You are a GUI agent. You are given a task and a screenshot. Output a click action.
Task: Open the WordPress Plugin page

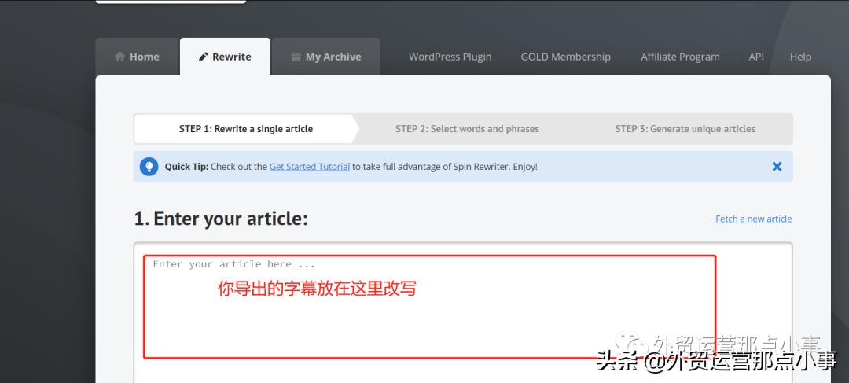pyautogui.click(x=450, y=57)
